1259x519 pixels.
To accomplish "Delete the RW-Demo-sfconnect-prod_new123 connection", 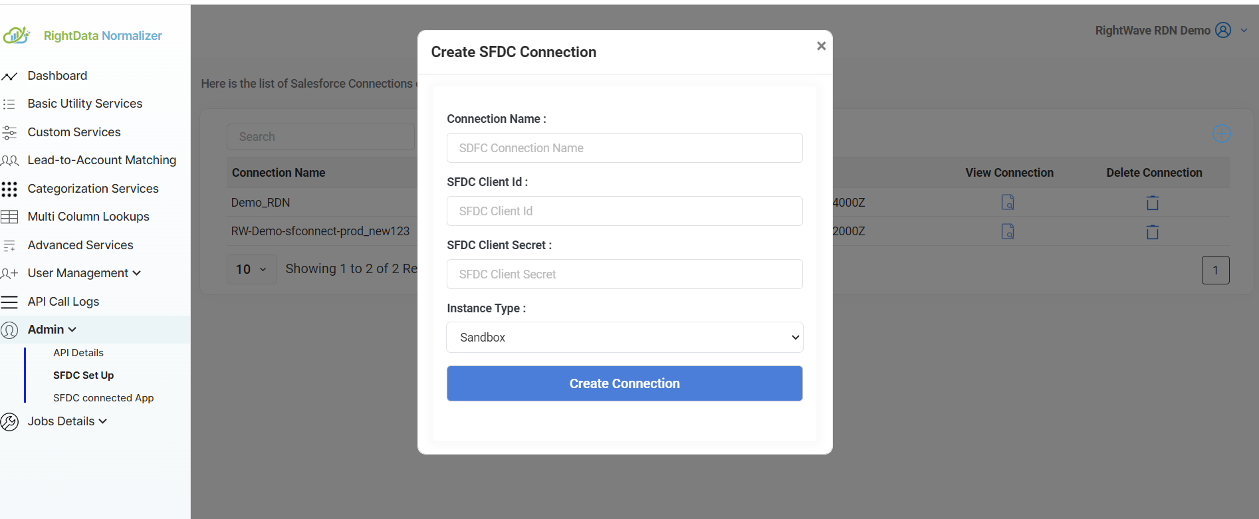I will click(x=1153, y=232).
